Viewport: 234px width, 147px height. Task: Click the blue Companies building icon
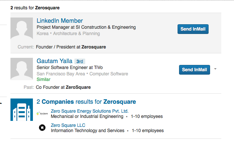(22, 110)
